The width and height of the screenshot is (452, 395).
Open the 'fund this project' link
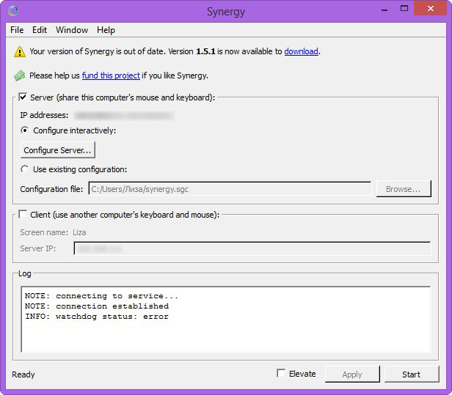[x=111, y=75]
